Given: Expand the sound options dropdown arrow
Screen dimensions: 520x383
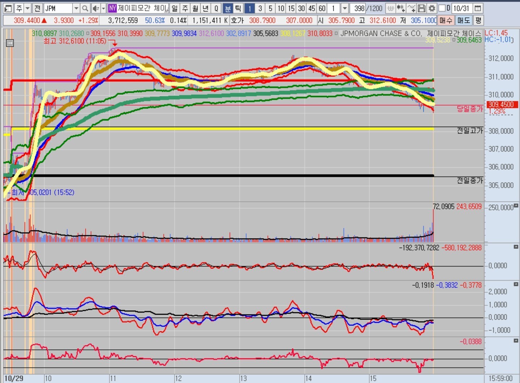Looking at the screenshot, I should pos(103,8).
